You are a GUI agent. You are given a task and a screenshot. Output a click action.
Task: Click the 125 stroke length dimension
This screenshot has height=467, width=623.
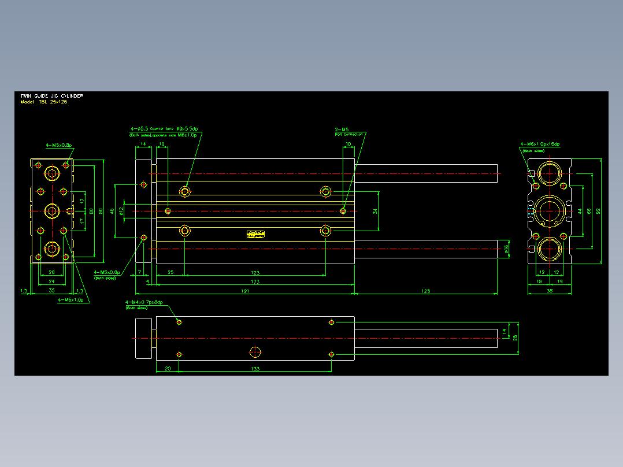[x=425, y=291]
